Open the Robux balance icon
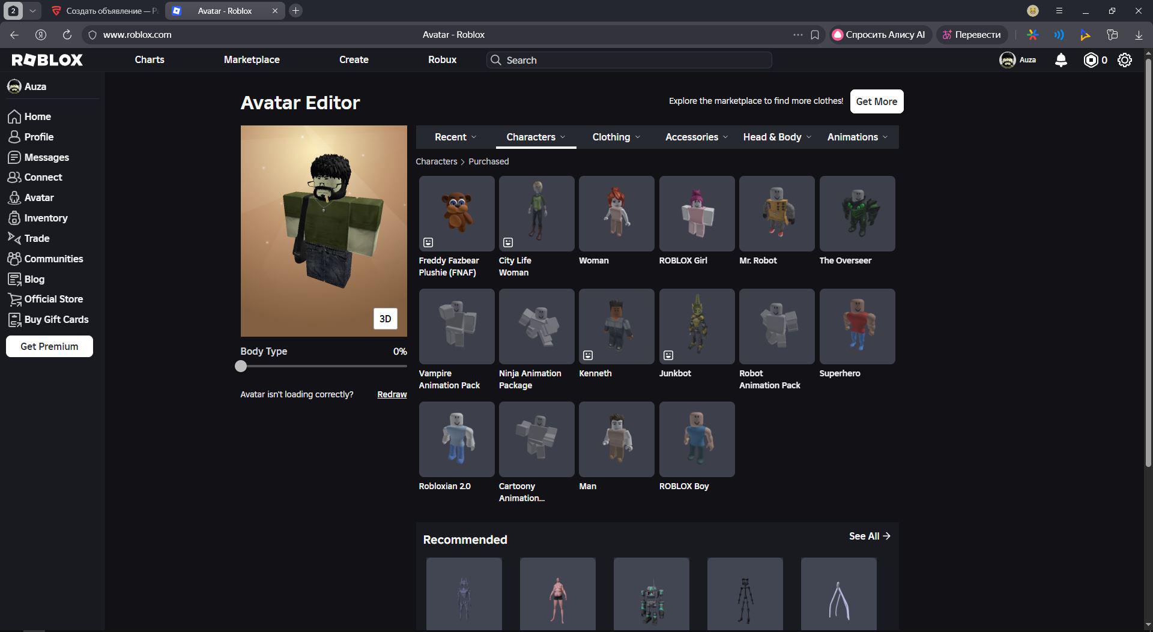Screen dimensions: 1153x632 tap(1091, 60)
